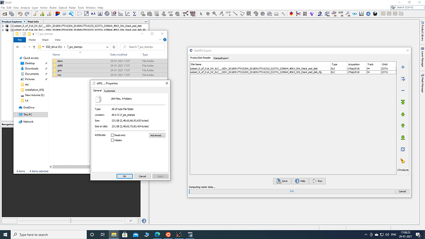Expand the Explorer ribbon chevron
Screen dimensions: 425x239
pos(160,39)
